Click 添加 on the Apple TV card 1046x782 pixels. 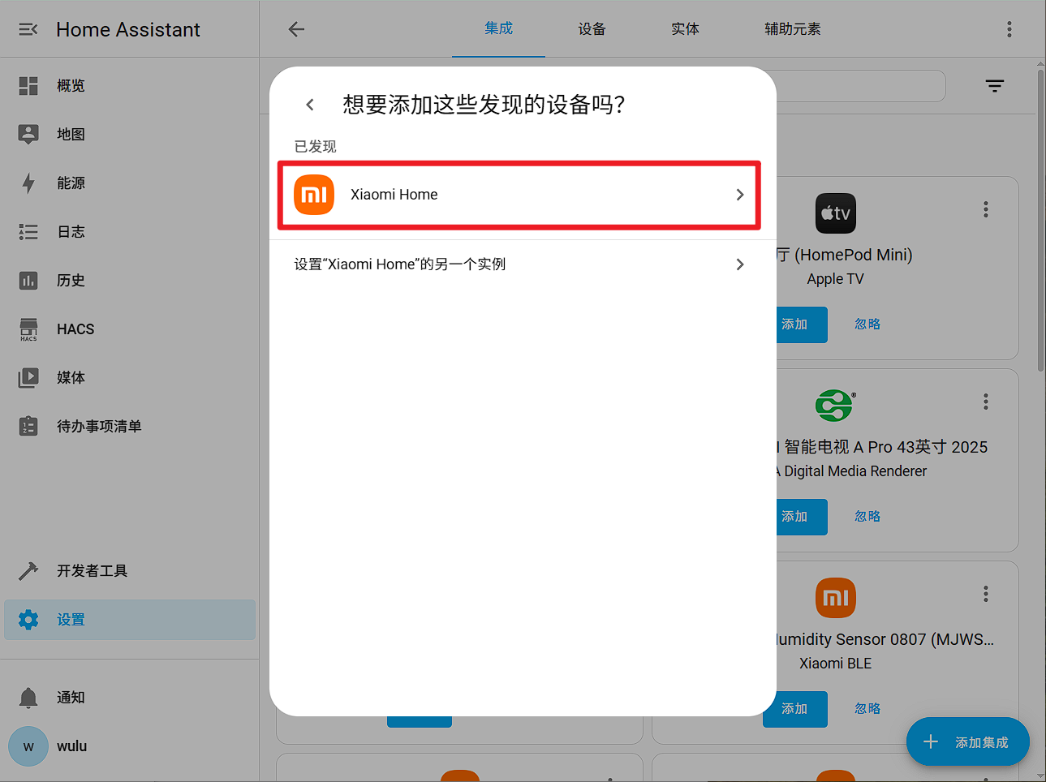tap(795, 324)
